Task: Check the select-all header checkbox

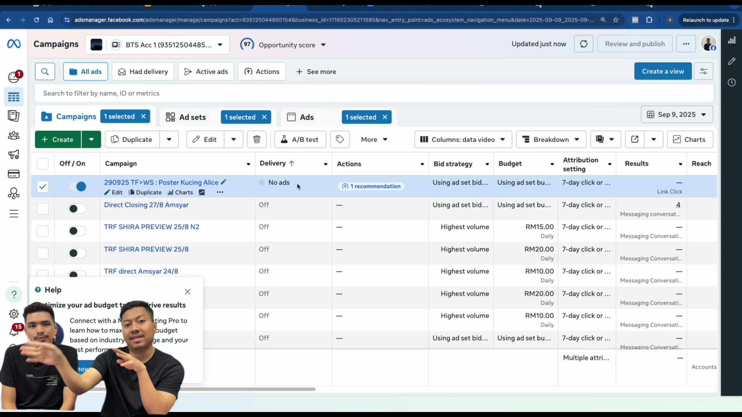Action: [43, 164]
